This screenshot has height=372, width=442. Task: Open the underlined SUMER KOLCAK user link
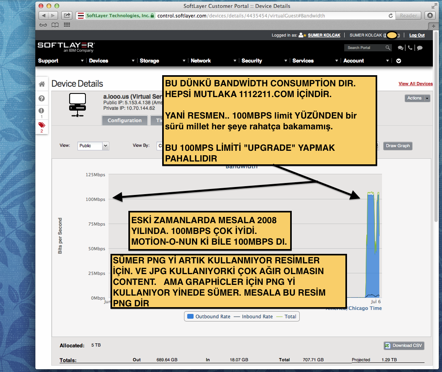tap(324, 35)
